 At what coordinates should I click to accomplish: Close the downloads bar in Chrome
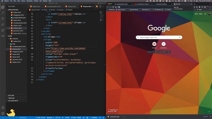coord(210,117)
